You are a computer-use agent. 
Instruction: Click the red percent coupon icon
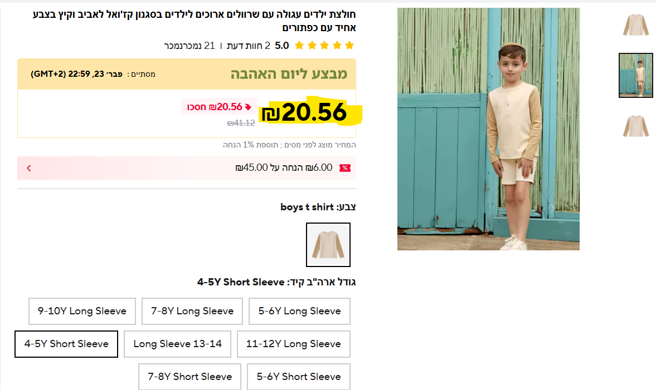click(345, 168)
